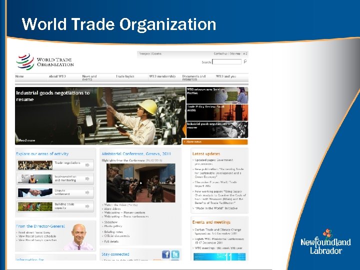Screen dimensions: 360x270
Task: Open Updated pages Government procurement link
Action: click(x=214, y=162)
